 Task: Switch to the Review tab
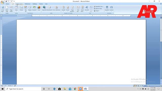[x=41, y=4]
